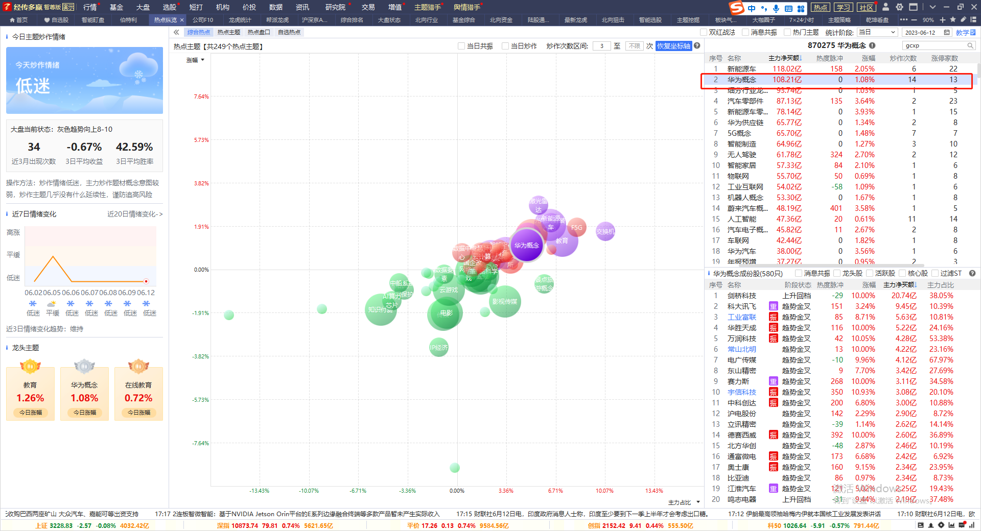The width and height of the screenshot is (981, 531).
Task: Click the search magnifier in gcxp box
Action: tap(970, 45)
